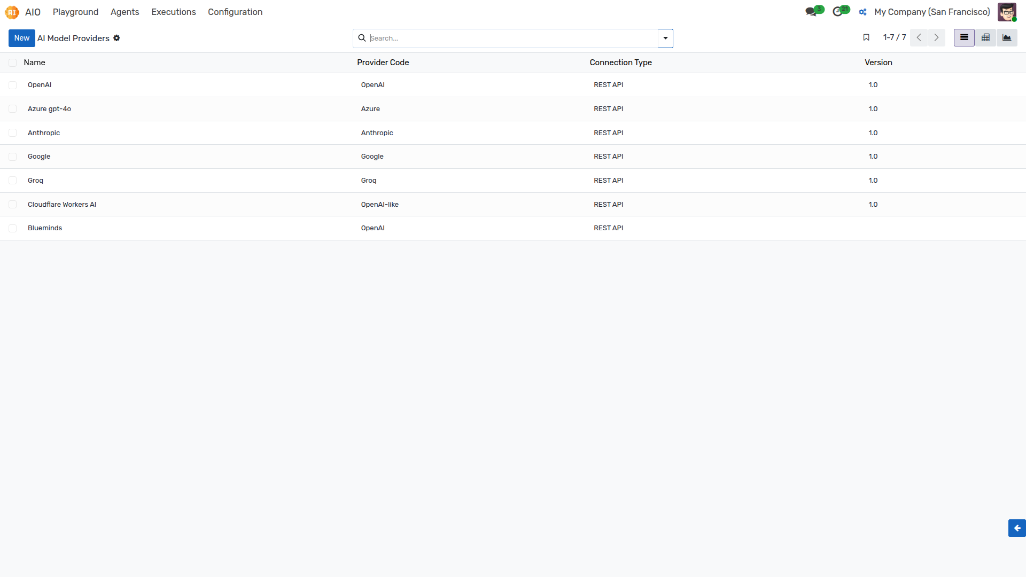Image resolution: width=1026 pixels, height=577 pixels.
Task: Open the Blueminds provider record
Action: tap(45, 228)
